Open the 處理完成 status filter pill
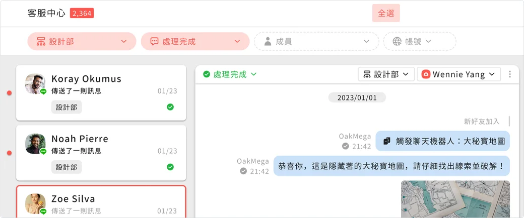524x218 pixels. [195, 41]
